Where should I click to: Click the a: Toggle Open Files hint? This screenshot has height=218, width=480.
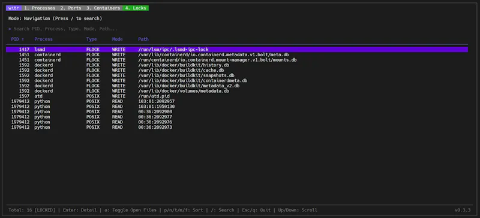130,210
